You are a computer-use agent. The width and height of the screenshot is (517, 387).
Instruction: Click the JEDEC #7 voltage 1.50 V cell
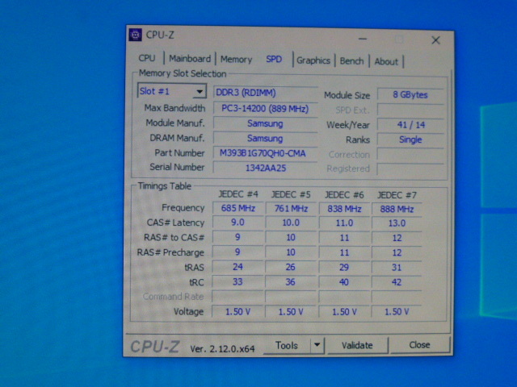397,312
